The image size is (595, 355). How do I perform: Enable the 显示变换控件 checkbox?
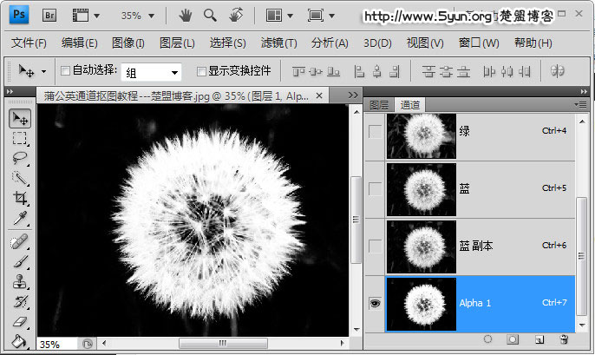(x=201, y=71)
